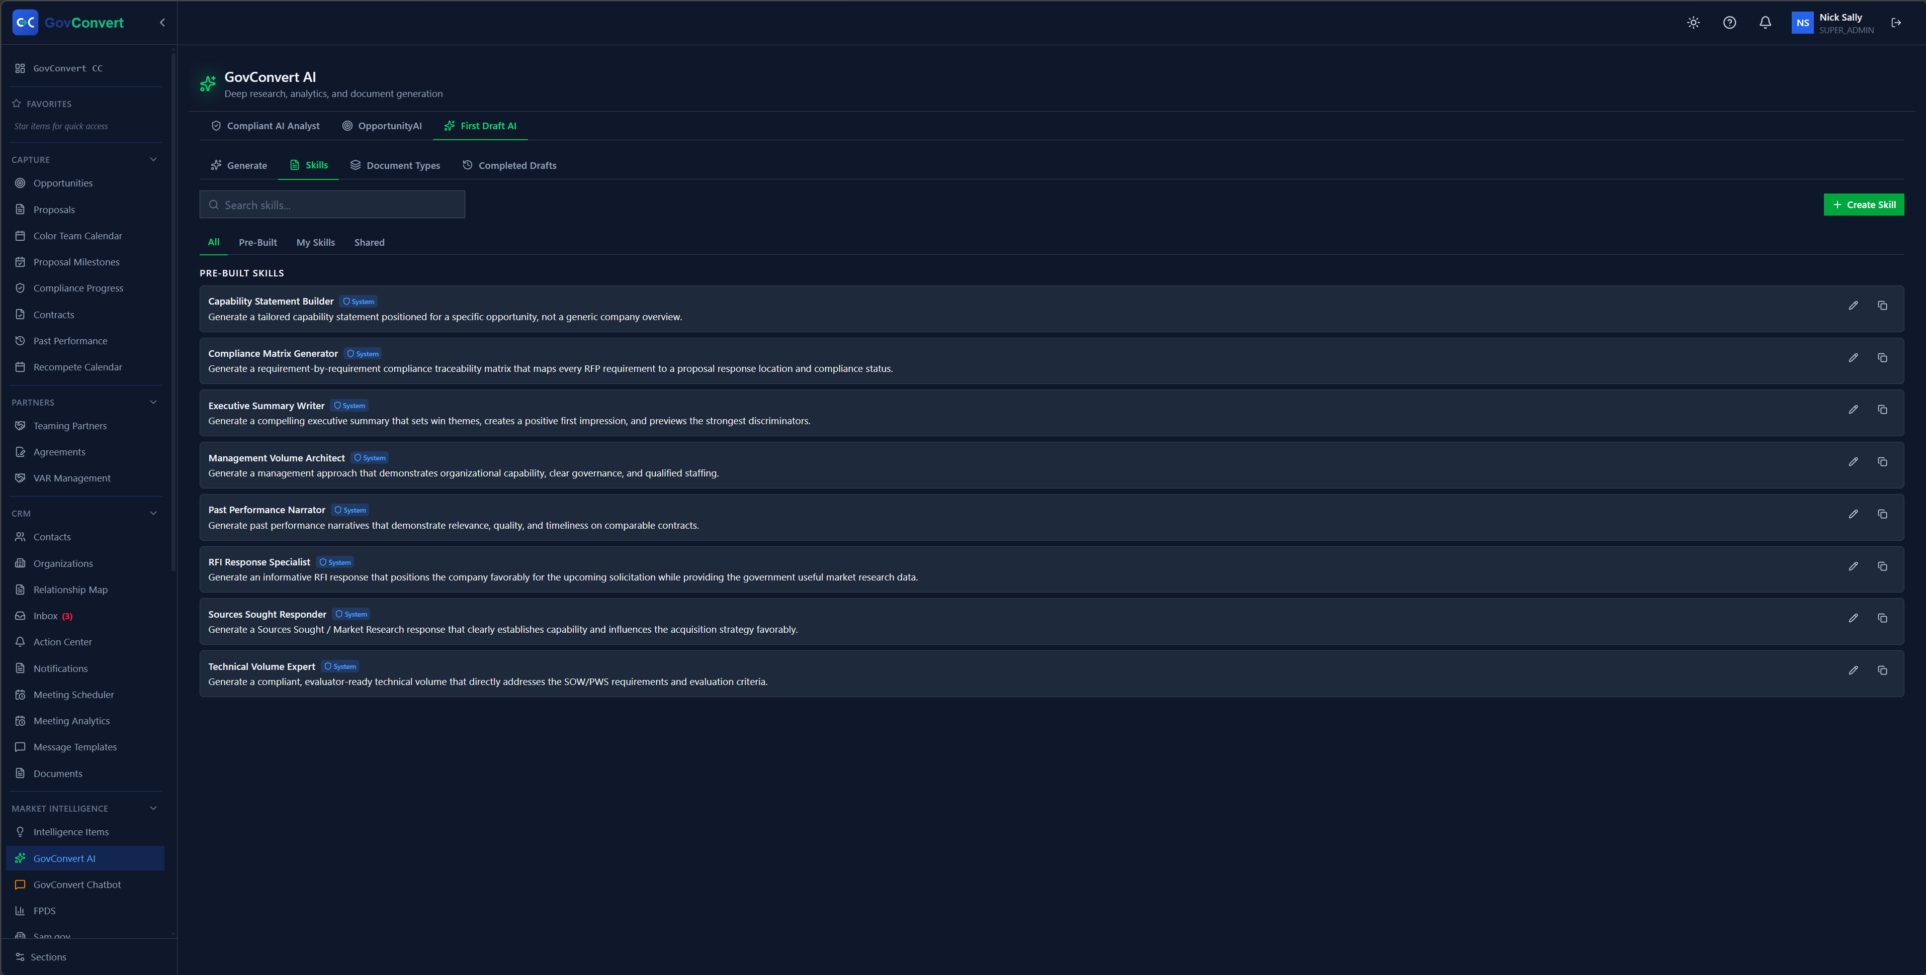Filter skills by Shared
This screenshot has width=1926, height=975.
pos(369,242)
